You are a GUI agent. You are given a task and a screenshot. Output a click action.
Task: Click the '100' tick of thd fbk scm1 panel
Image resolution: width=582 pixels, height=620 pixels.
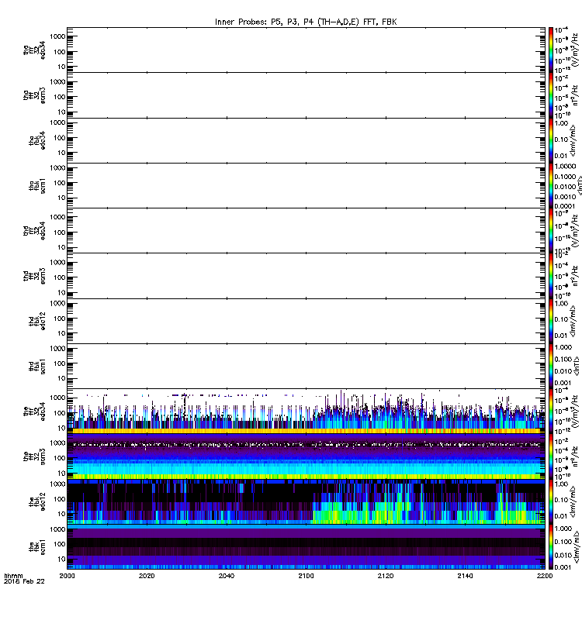point(60,363)
